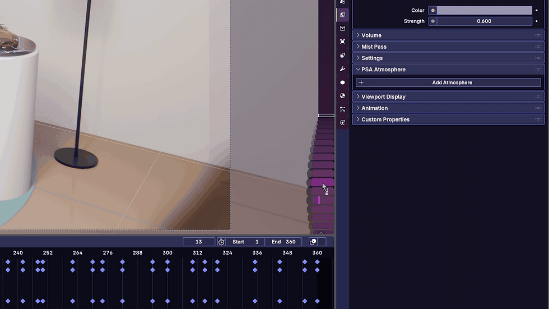Click the animate dot right of Color
Viewport: 549px width, 309px height.
click(537, 11)
